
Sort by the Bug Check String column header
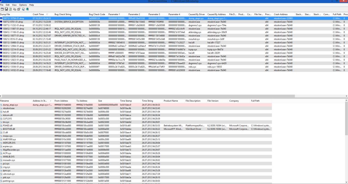pyautogui.click(x=71, y=14)
